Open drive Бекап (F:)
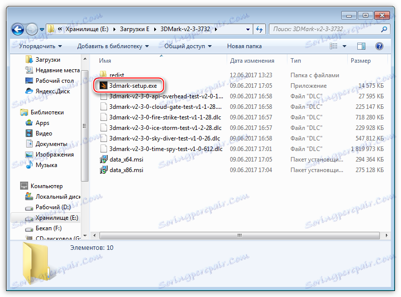Image resolution: width=401 pixels, height=297 pixels. pyautogui.click(x=44, y=228)
